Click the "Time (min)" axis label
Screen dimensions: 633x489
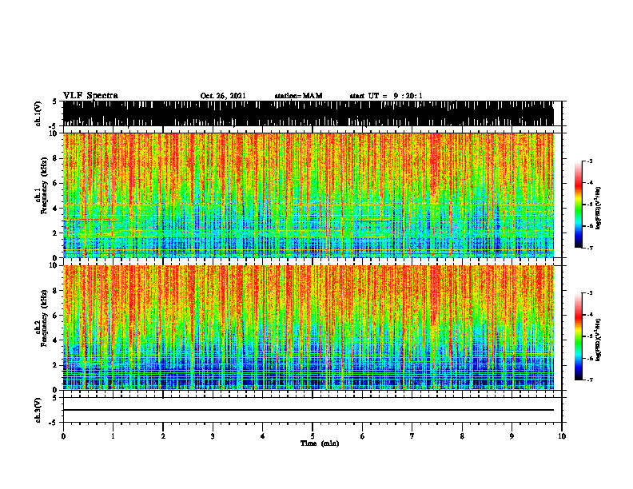320,443
